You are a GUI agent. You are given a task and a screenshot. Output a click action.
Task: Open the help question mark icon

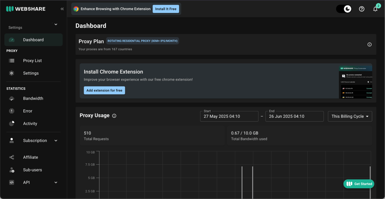pyautogui.click(x=362, y=9)
